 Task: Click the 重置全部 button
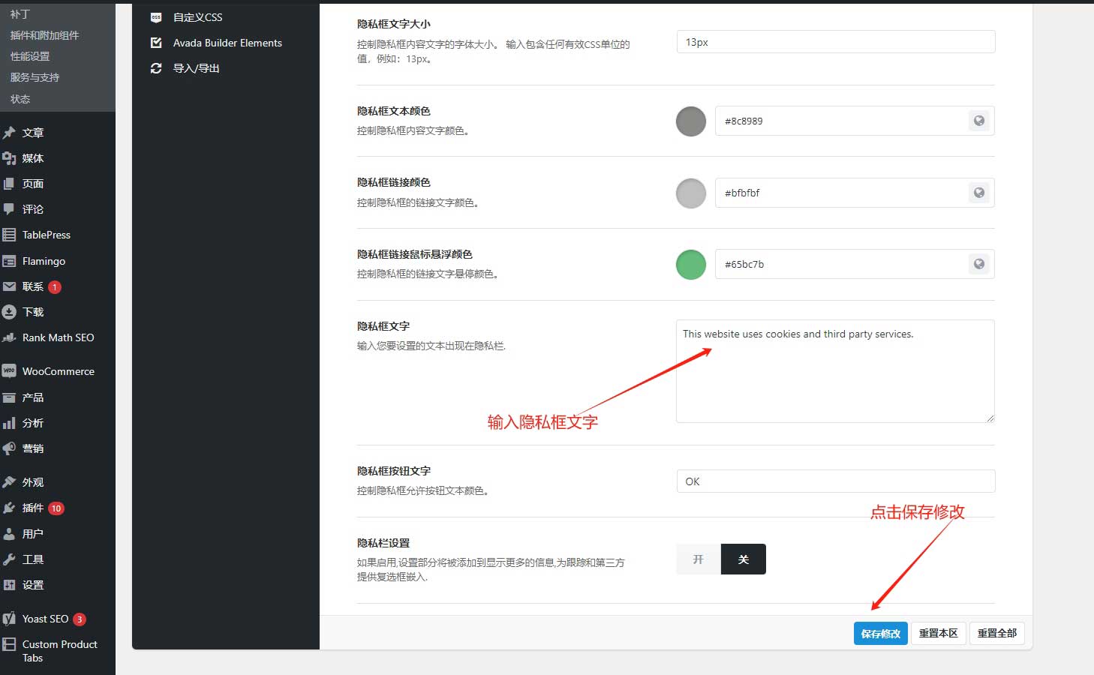996,634
